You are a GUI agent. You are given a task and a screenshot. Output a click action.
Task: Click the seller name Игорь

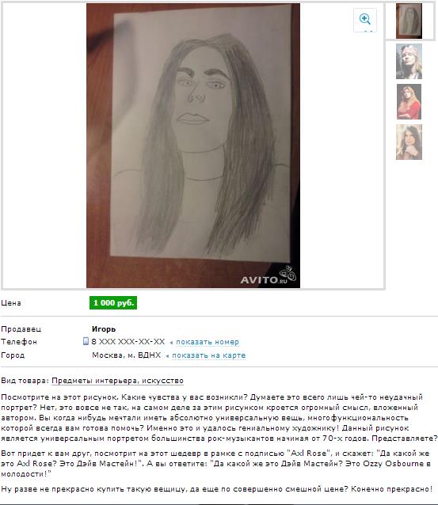pos(104,329)
